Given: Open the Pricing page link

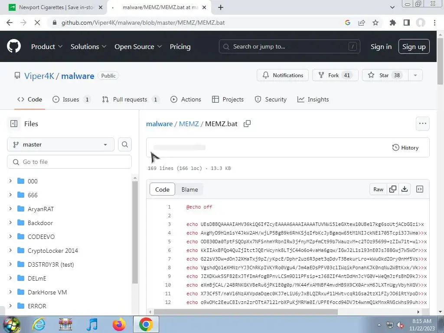Looking at the screenshot, I should click(x=180, y=46).
